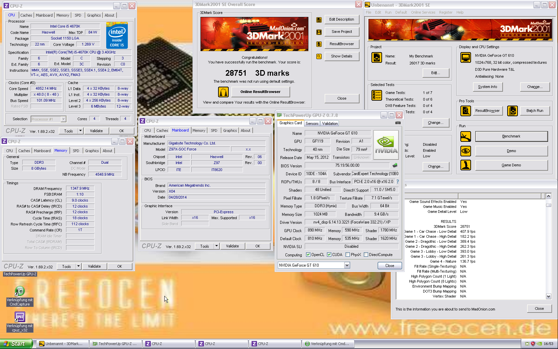Toggle the PhysX checkbox in GPU-Z
Screen dimensions: 558x349
coord(348,255)
